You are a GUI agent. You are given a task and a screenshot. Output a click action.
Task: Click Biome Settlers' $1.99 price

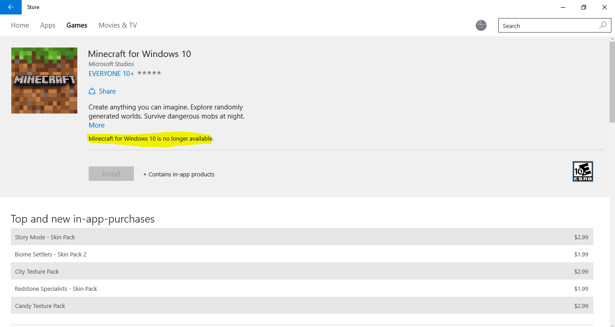(581, 254)
